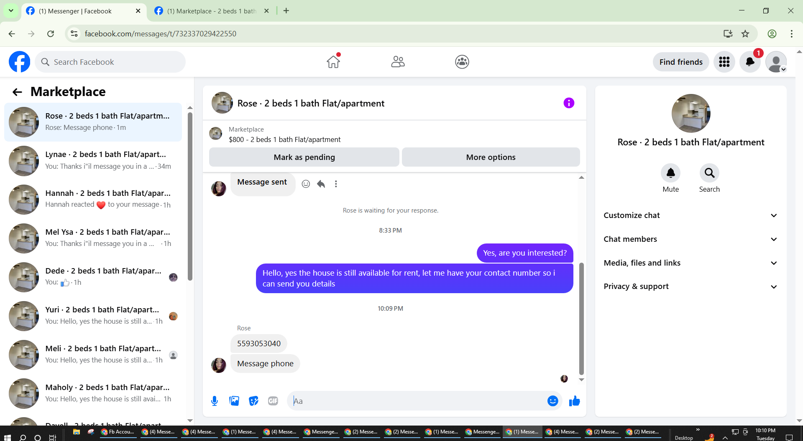
Task: Open the Facebook menu grid icon
Action: coord(724,62)
